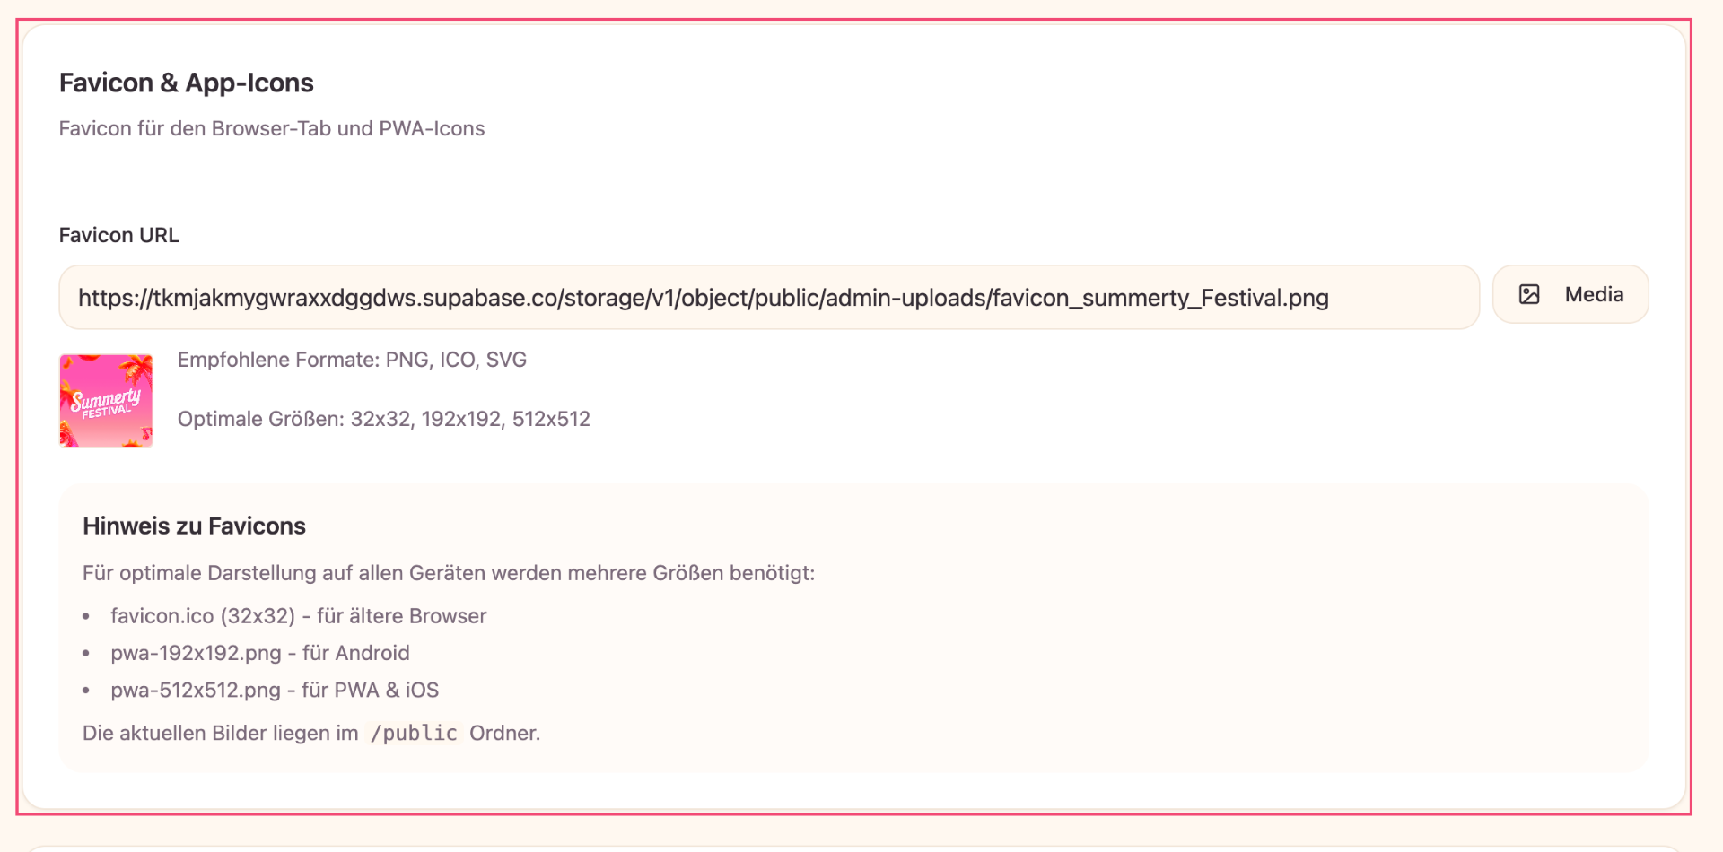
Task: Click the favicon.ico (32x32) list item
Action: click(298, 616)
